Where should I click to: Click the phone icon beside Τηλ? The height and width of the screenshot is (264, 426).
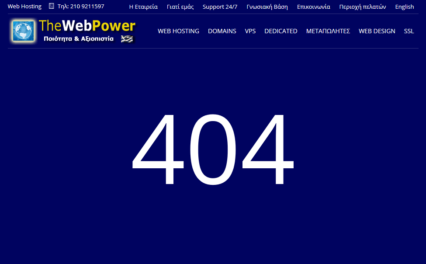pyautogui.click(x=52, y=6)
